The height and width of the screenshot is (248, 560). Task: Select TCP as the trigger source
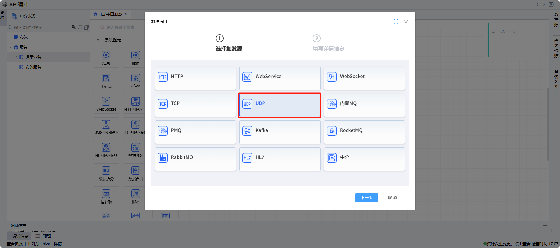pyautogui.click(x=195, y=105)
